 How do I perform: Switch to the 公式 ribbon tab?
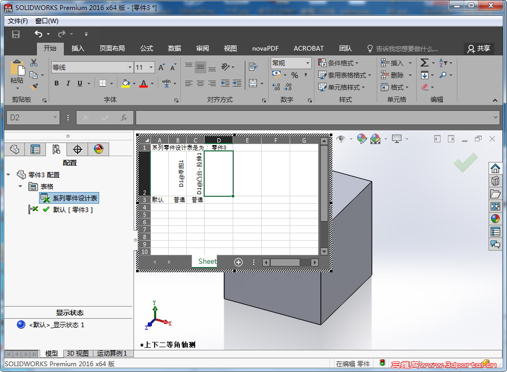[147, 49]
